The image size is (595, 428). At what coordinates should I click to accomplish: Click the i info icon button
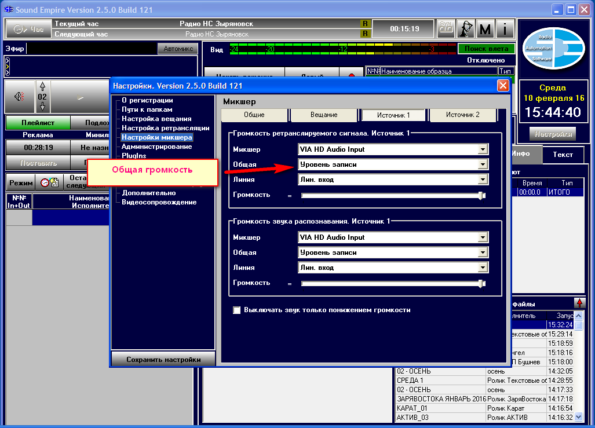tap(504, 29)
